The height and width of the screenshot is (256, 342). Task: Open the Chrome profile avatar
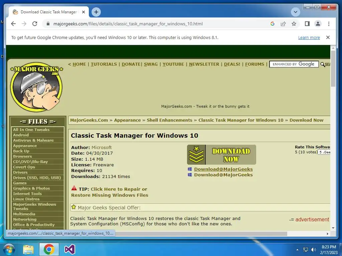tap(318, 24)
